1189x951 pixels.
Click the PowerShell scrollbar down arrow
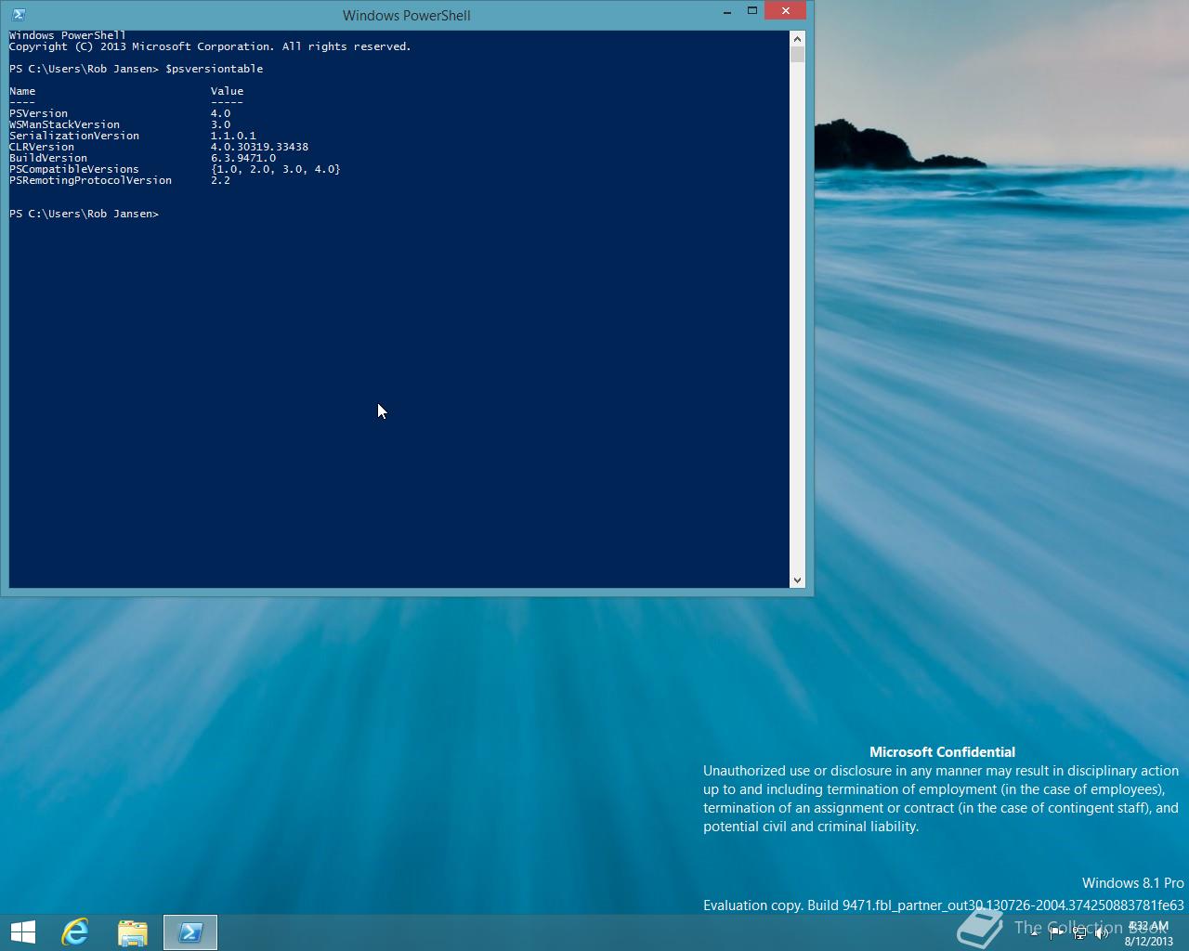[x=797, y=580]
